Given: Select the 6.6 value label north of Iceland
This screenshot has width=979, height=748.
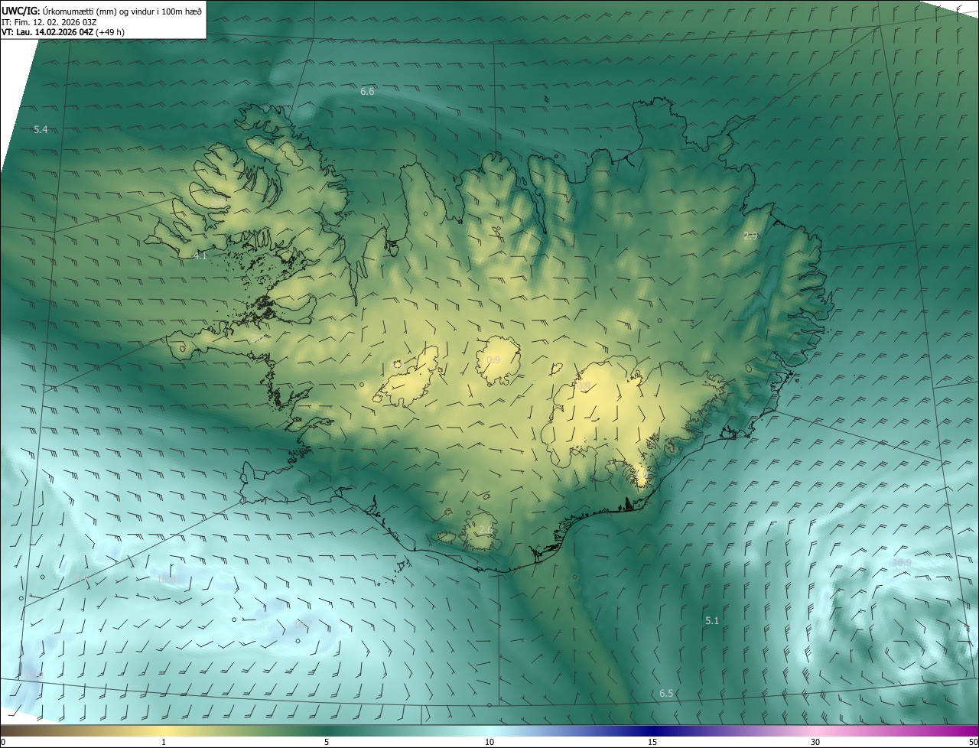Looking at the screenshot, I should coord(367,91).
